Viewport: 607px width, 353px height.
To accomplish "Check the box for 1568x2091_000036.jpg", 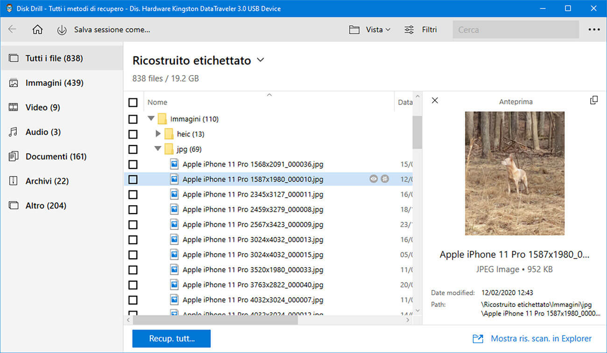I will pyautogui.click(x=133, y=164).
